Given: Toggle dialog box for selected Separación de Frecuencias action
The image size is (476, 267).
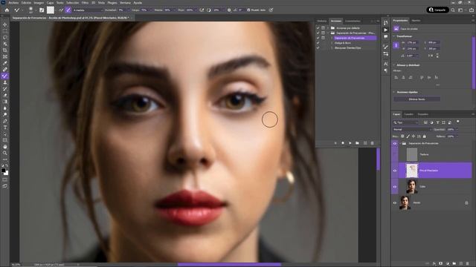Looking at the screenshot, I should [x=323, y=38].
